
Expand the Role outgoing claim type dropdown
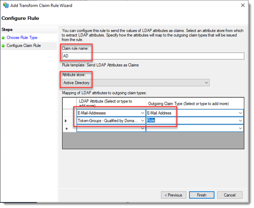click(x=240, y=120)
